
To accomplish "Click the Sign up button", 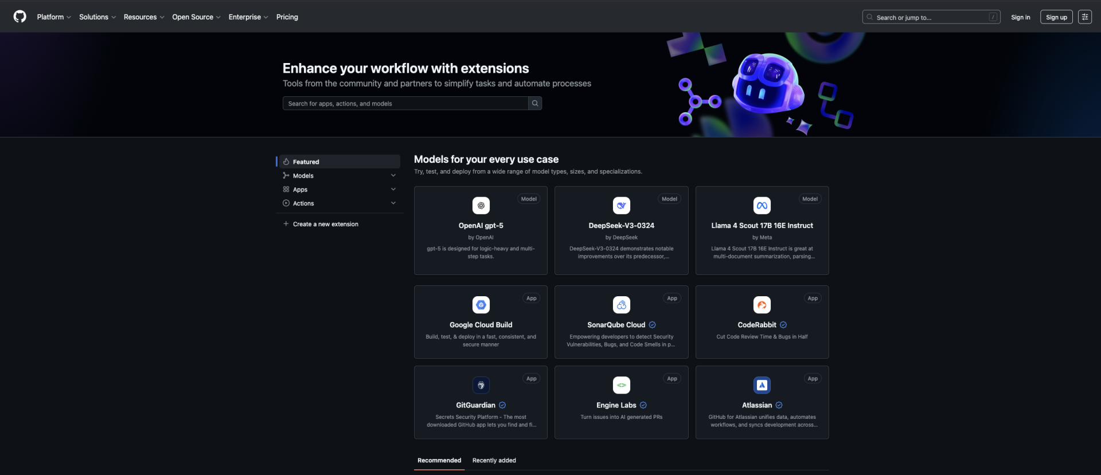I will [1056, 17].
